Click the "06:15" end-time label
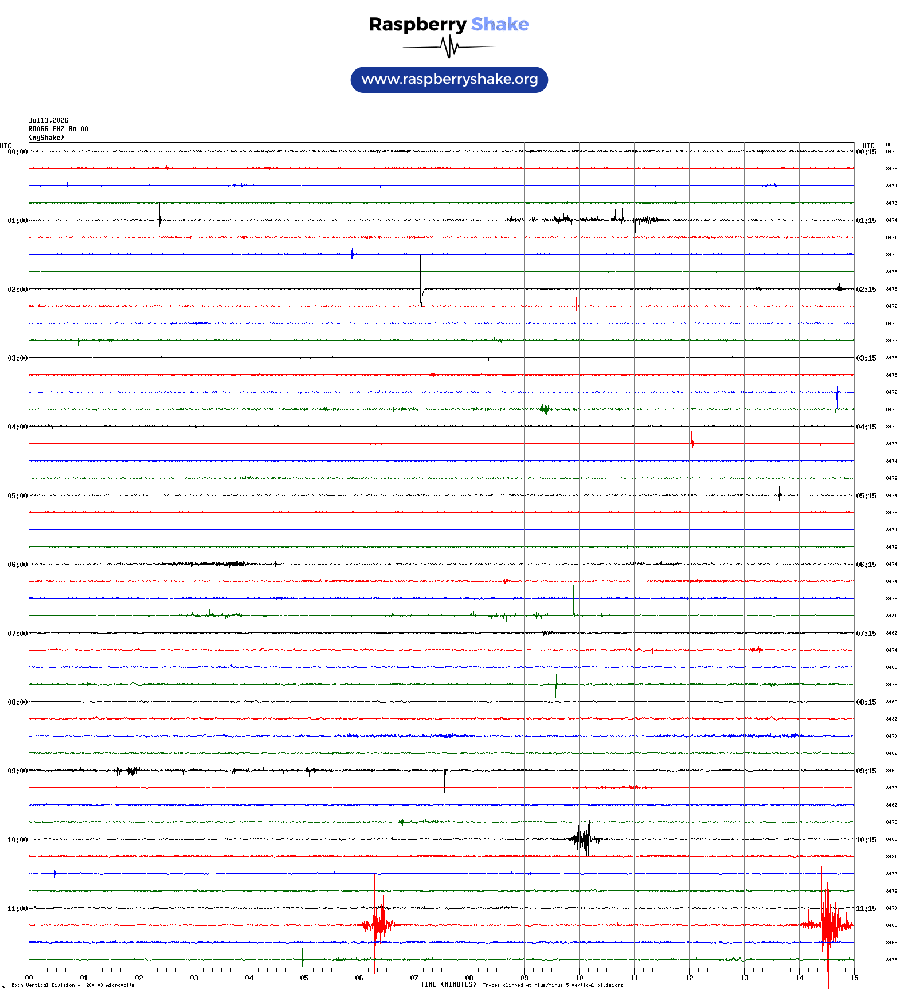Image resolution: width=900 pixels, height=993 pixels. point(866,565)
